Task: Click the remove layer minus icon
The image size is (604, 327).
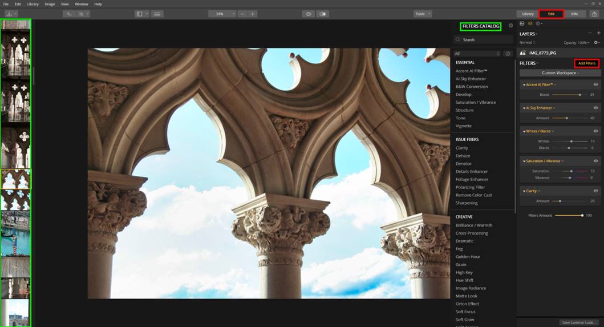Action: [x=590, y=33]
